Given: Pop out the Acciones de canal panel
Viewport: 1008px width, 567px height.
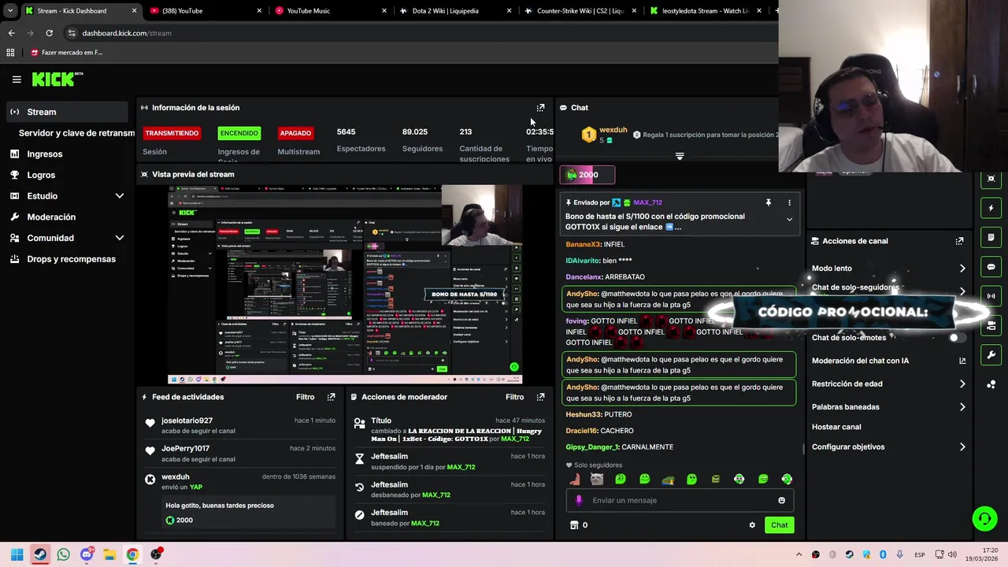Looking at the screenshot, I should [959, 241].
